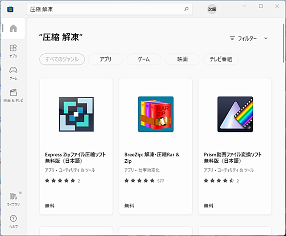Click the Microsoft Store logo icon
The width and height of the screenshot is (286, 236).
click(10, 9)
